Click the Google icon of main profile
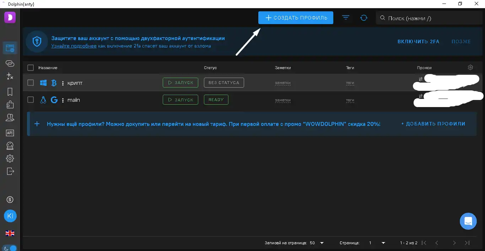Screen dimensions: 485x251 tap(54, 100)
